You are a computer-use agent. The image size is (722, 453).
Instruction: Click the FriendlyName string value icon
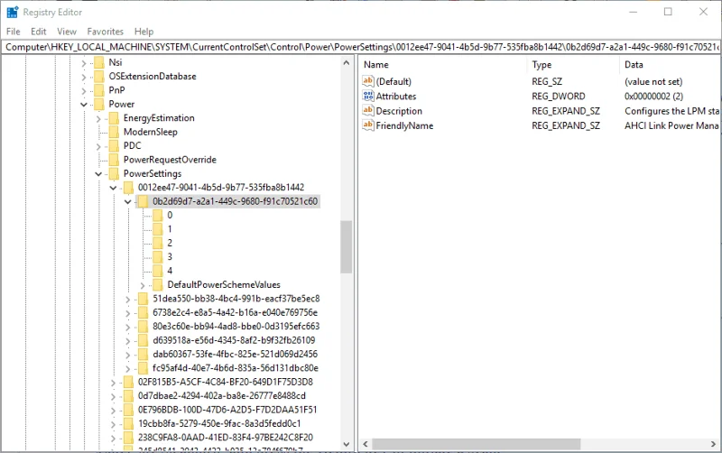[368, 125]
